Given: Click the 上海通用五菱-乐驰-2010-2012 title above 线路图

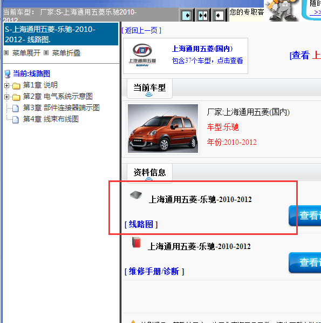Looking at the screenshot, I should pos(200,199).
